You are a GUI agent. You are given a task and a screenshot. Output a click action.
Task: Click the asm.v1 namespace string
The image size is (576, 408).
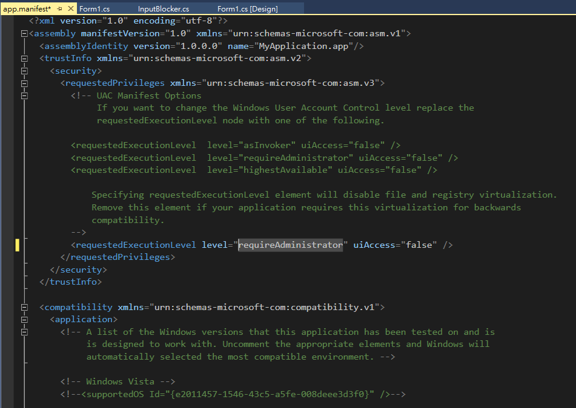(x=316, y=33)
